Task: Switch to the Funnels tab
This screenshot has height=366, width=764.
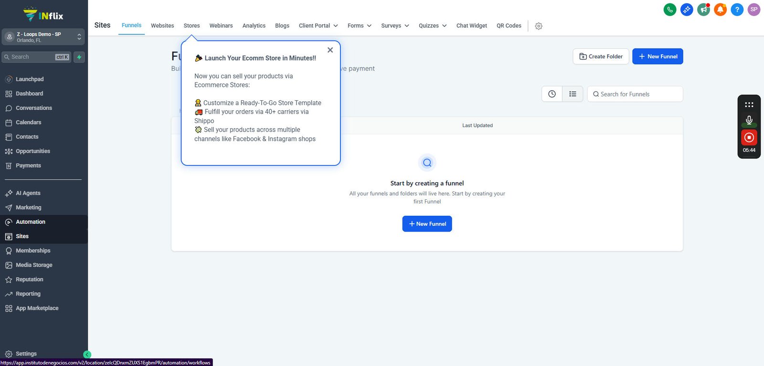Action: point(131,25)
